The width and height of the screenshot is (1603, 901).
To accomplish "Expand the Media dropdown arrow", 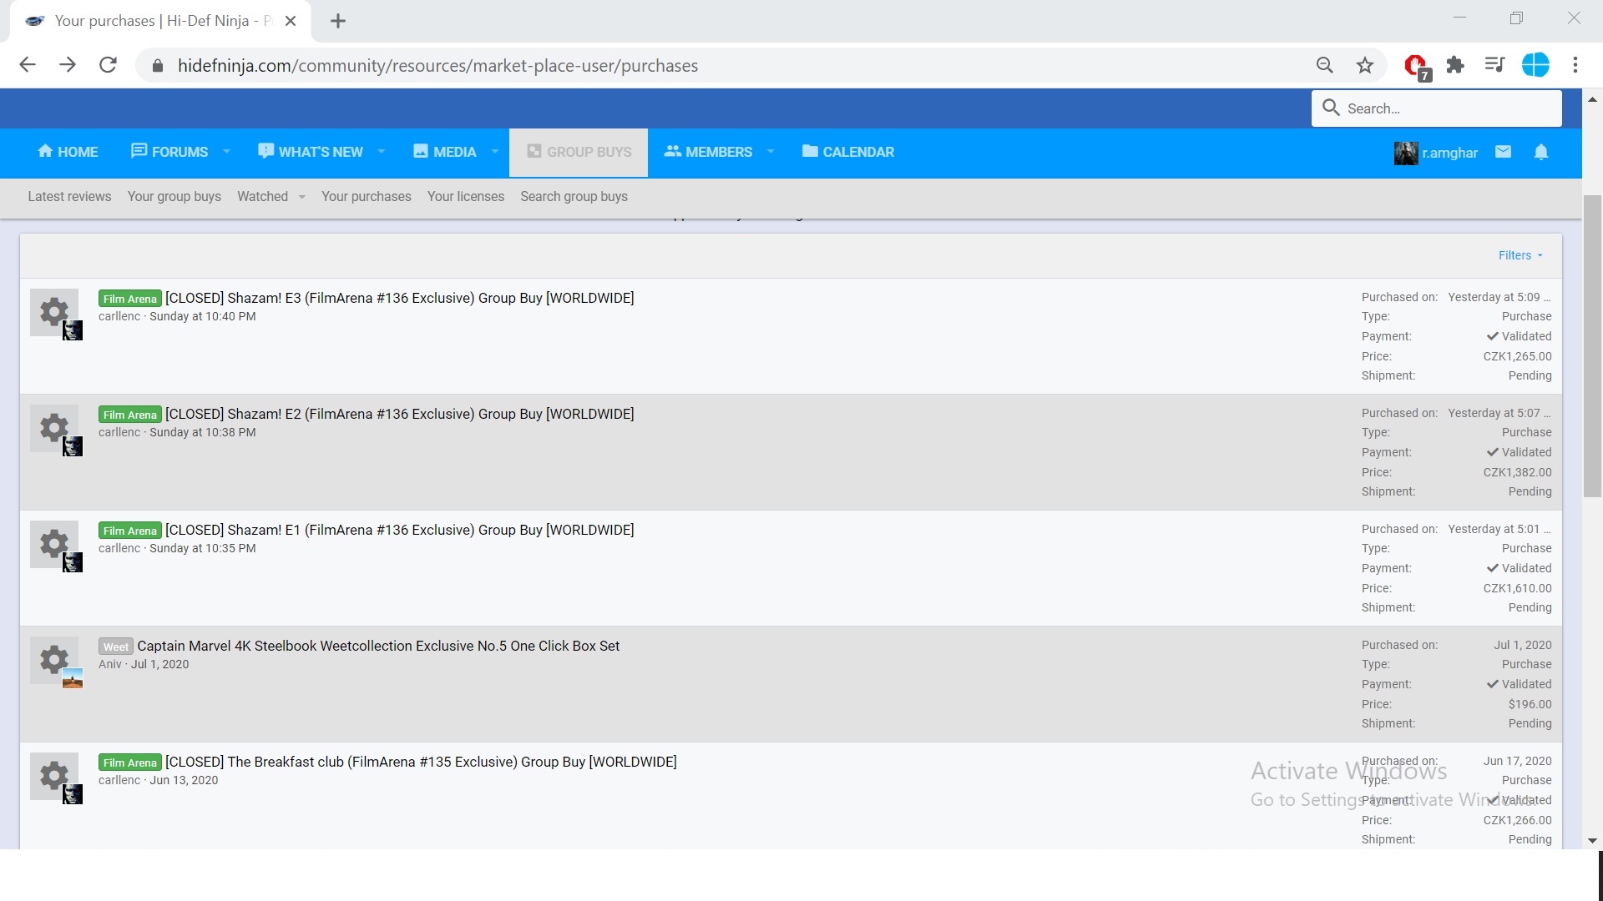I will point(495,152).
